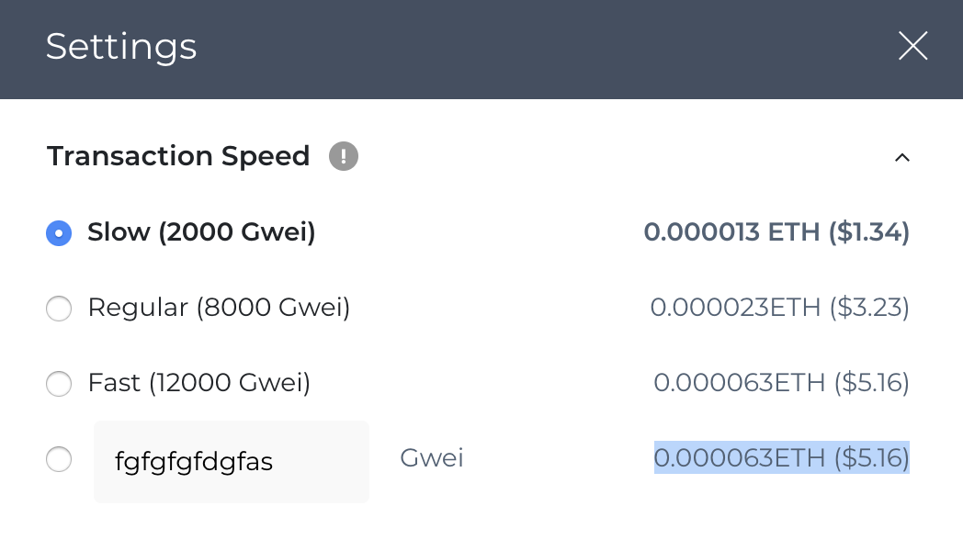Click the Settings title text
The width and height of the screenshot is (963, 540).
click(x=121, y=46)
